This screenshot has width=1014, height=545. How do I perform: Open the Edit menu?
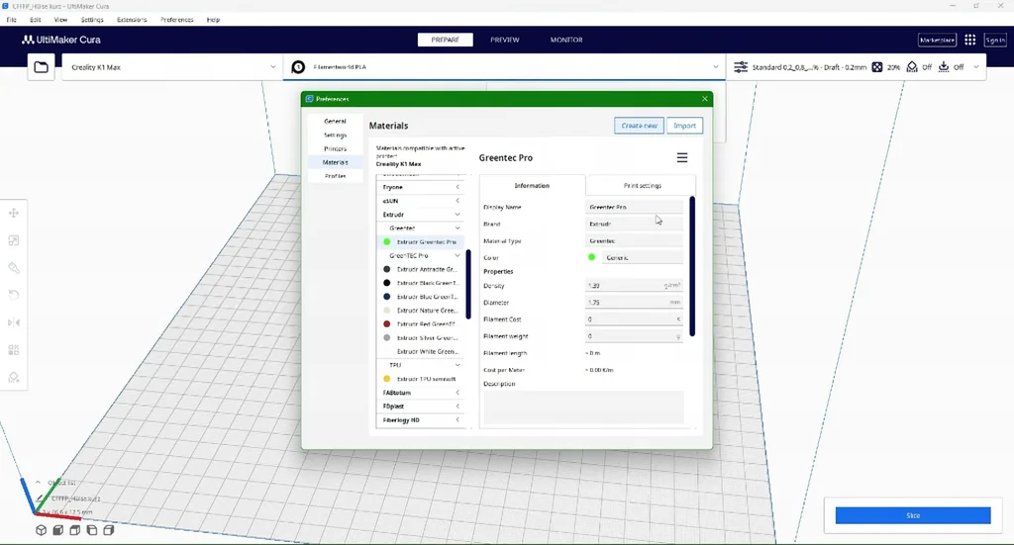(35, 20)
